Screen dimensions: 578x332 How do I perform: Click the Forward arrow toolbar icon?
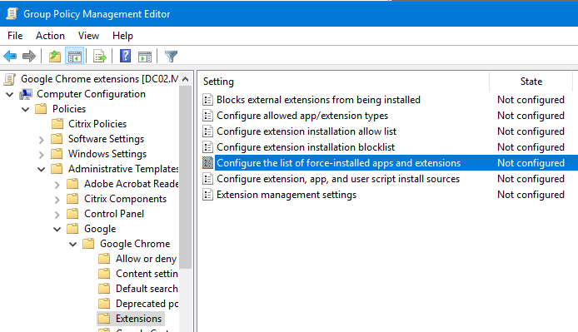pyautogui.click(x=29, y=57)
